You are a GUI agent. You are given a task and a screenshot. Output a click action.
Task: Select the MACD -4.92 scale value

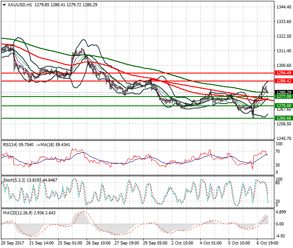click(x=281, y=236)
